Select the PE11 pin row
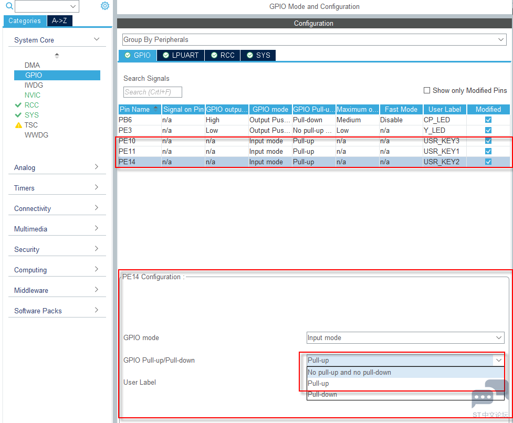 pyautogui.click(x=314, y=151)
